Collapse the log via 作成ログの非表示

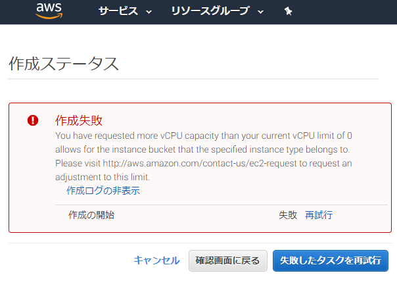(x=103, y=190)
